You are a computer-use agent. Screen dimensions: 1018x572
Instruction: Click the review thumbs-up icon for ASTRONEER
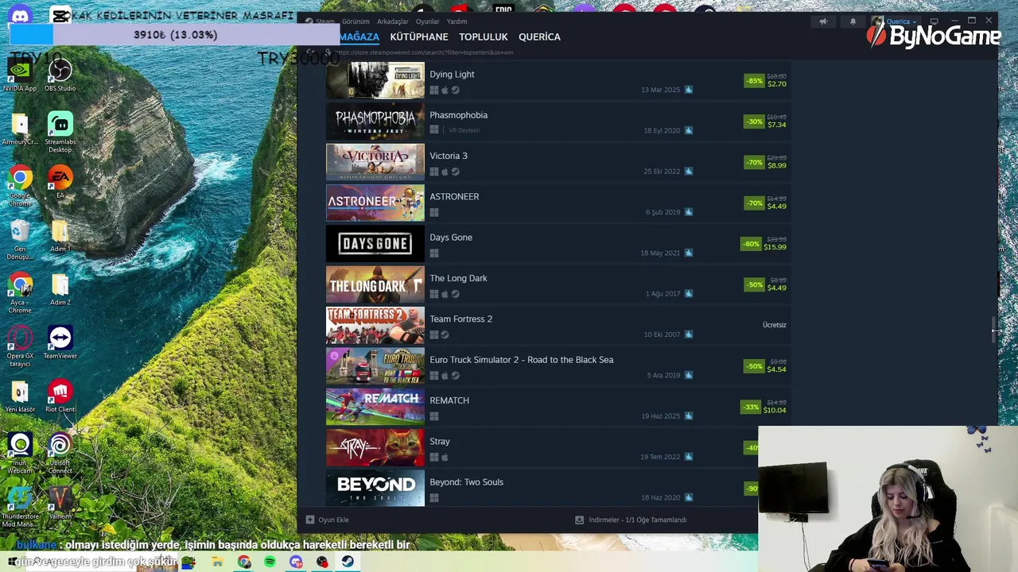coord(689,212)
